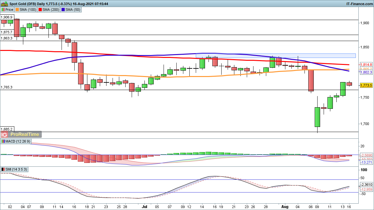
Task: Click the blue SMA (50) swatch
Action: [63, 10]
